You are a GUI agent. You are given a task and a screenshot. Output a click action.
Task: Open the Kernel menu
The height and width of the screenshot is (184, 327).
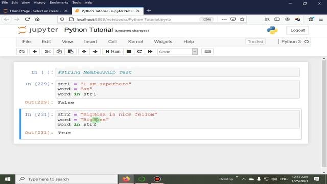[x=135, y=42]
